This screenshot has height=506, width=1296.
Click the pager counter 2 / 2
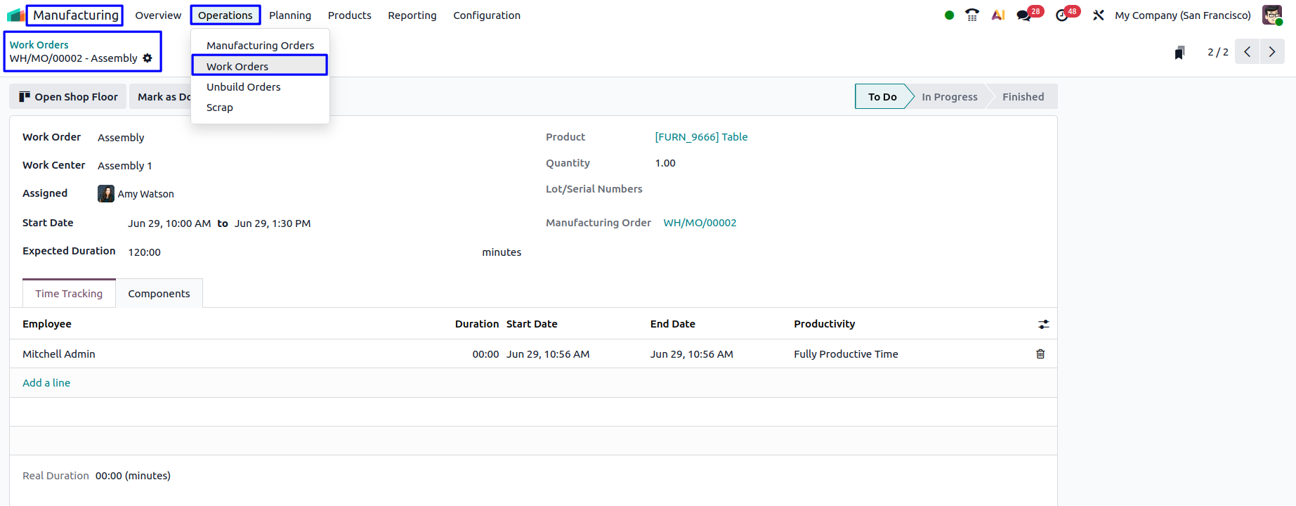[1218, 52]
